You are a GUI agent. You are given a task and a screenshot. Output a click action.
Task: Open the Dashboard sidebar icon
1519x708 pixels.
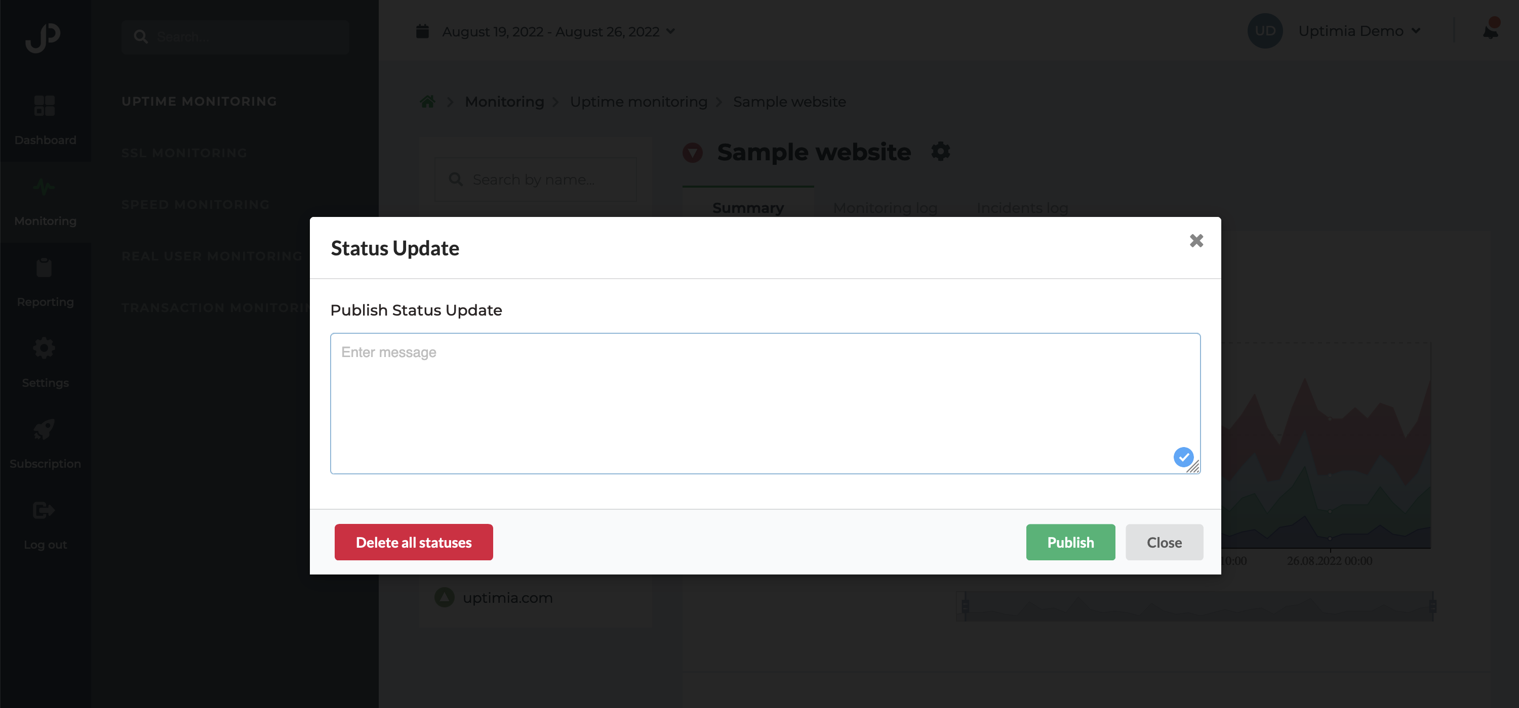point(45,105)
